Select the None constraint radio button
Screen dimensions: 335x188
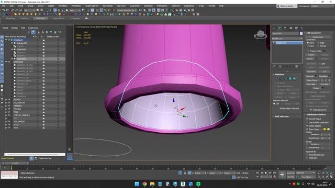tap(308, 43)
